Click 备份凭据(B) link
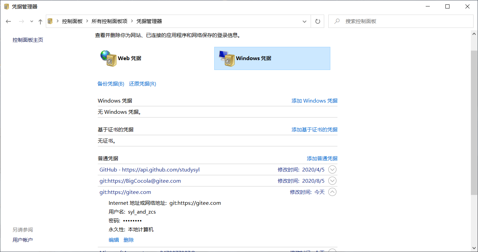The height and width of the screenshot is (252, 478). pos(111,84)
